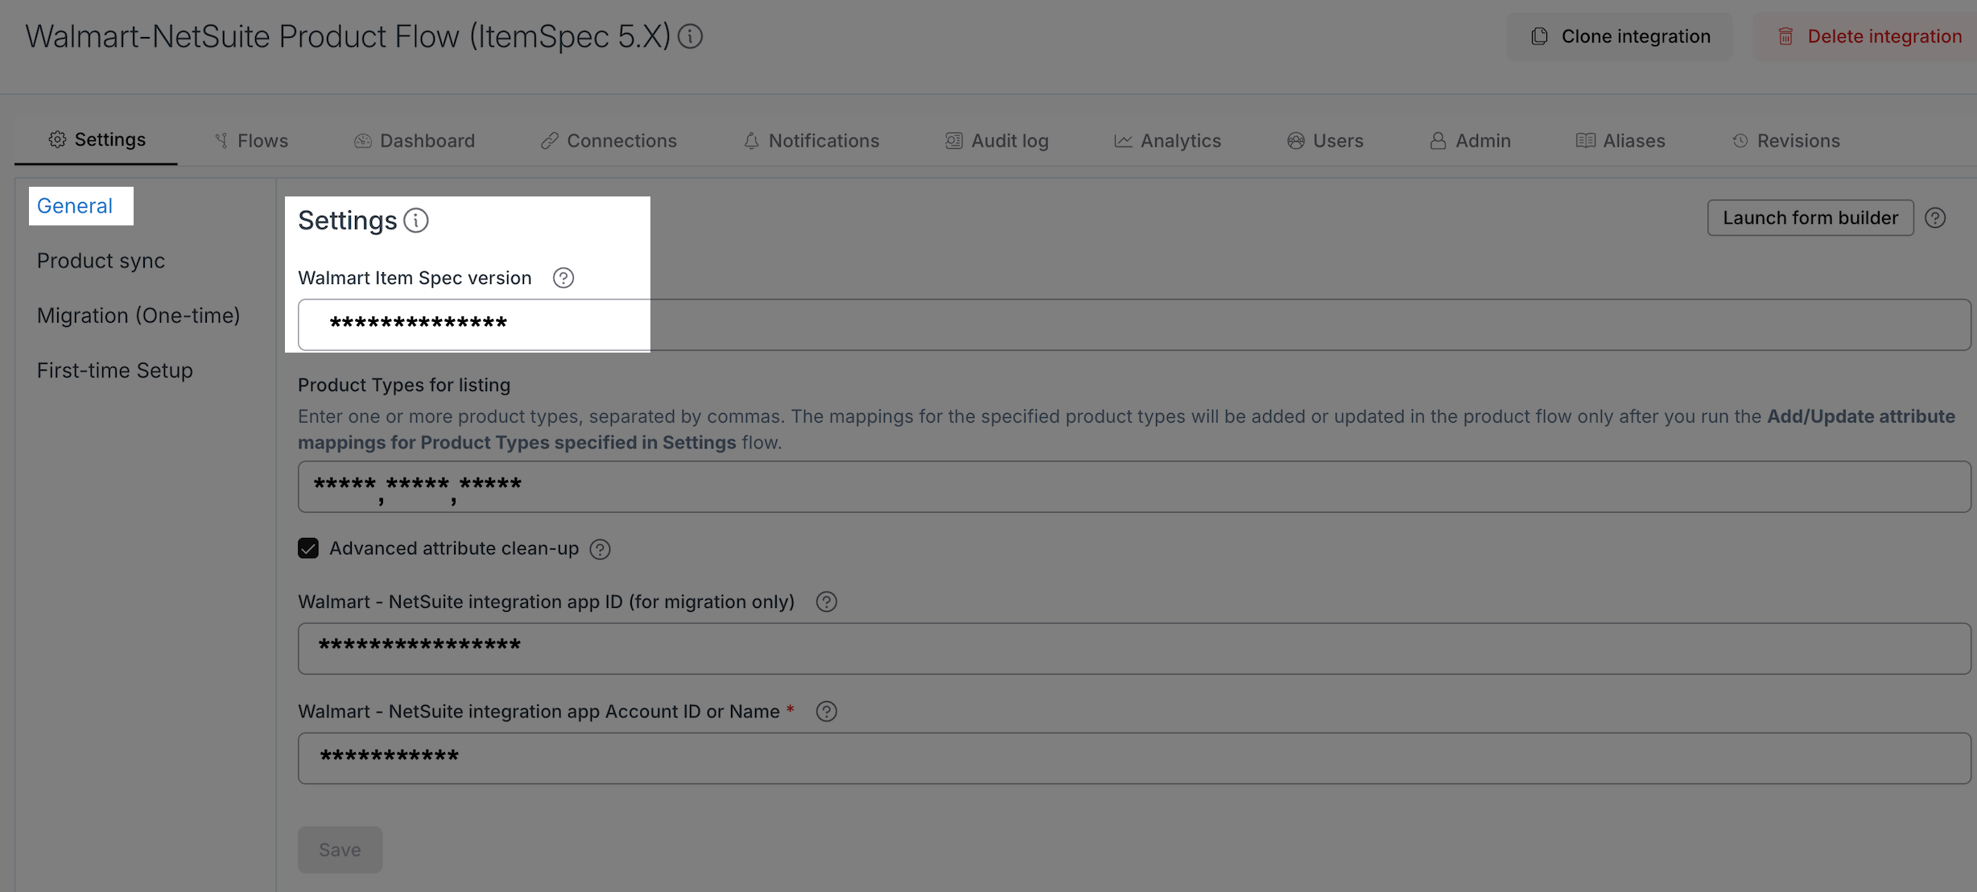Select General in settings sidebar
This screenshot has width=1977, height=892.
click(75, 206)
